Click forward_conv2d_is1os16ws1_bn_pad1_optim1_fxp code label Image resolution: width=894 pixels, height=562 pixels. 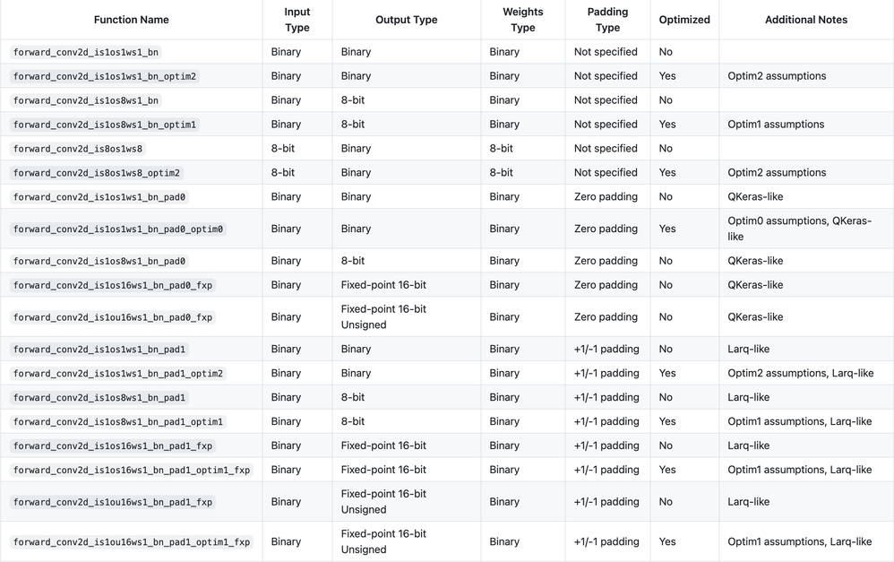click(x=132, y=471)
